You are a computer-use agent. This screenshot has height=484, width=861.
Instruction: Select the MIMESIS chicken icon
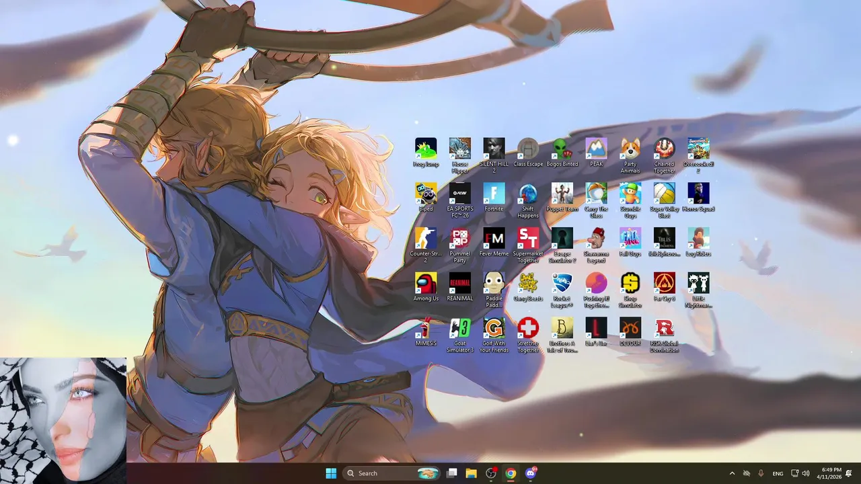pyautogui.click(x=426, y=333)
